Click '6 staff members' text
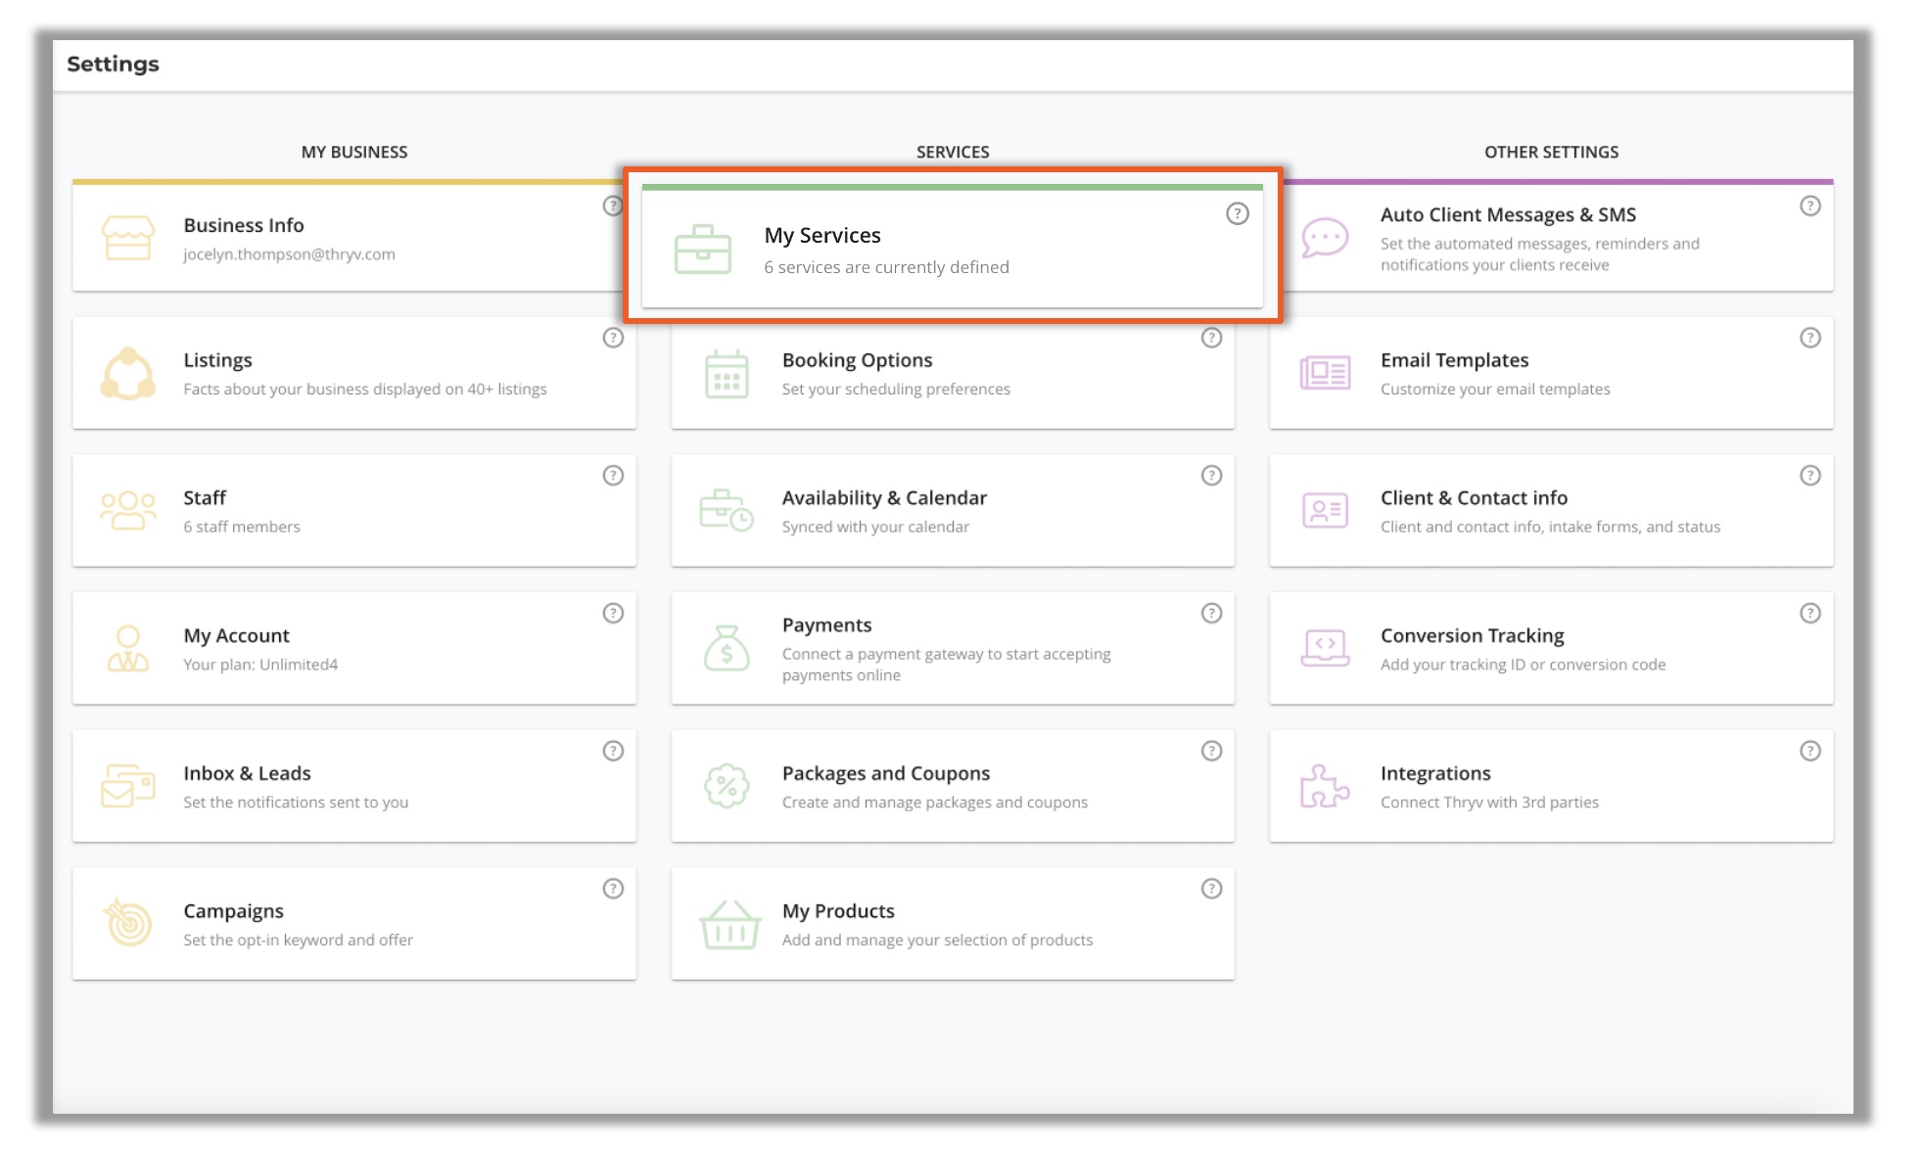 (242, 527)
